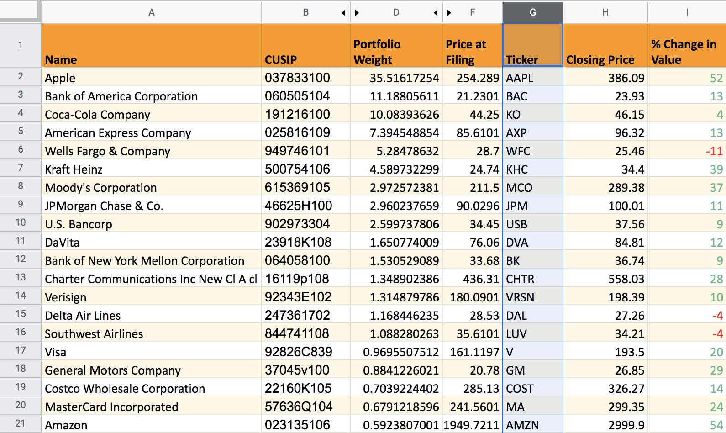The height and width of the screenshot is (433, 726).
Task: Click Apple's CUSIP cell 037833100
Action: click(305, 78)
